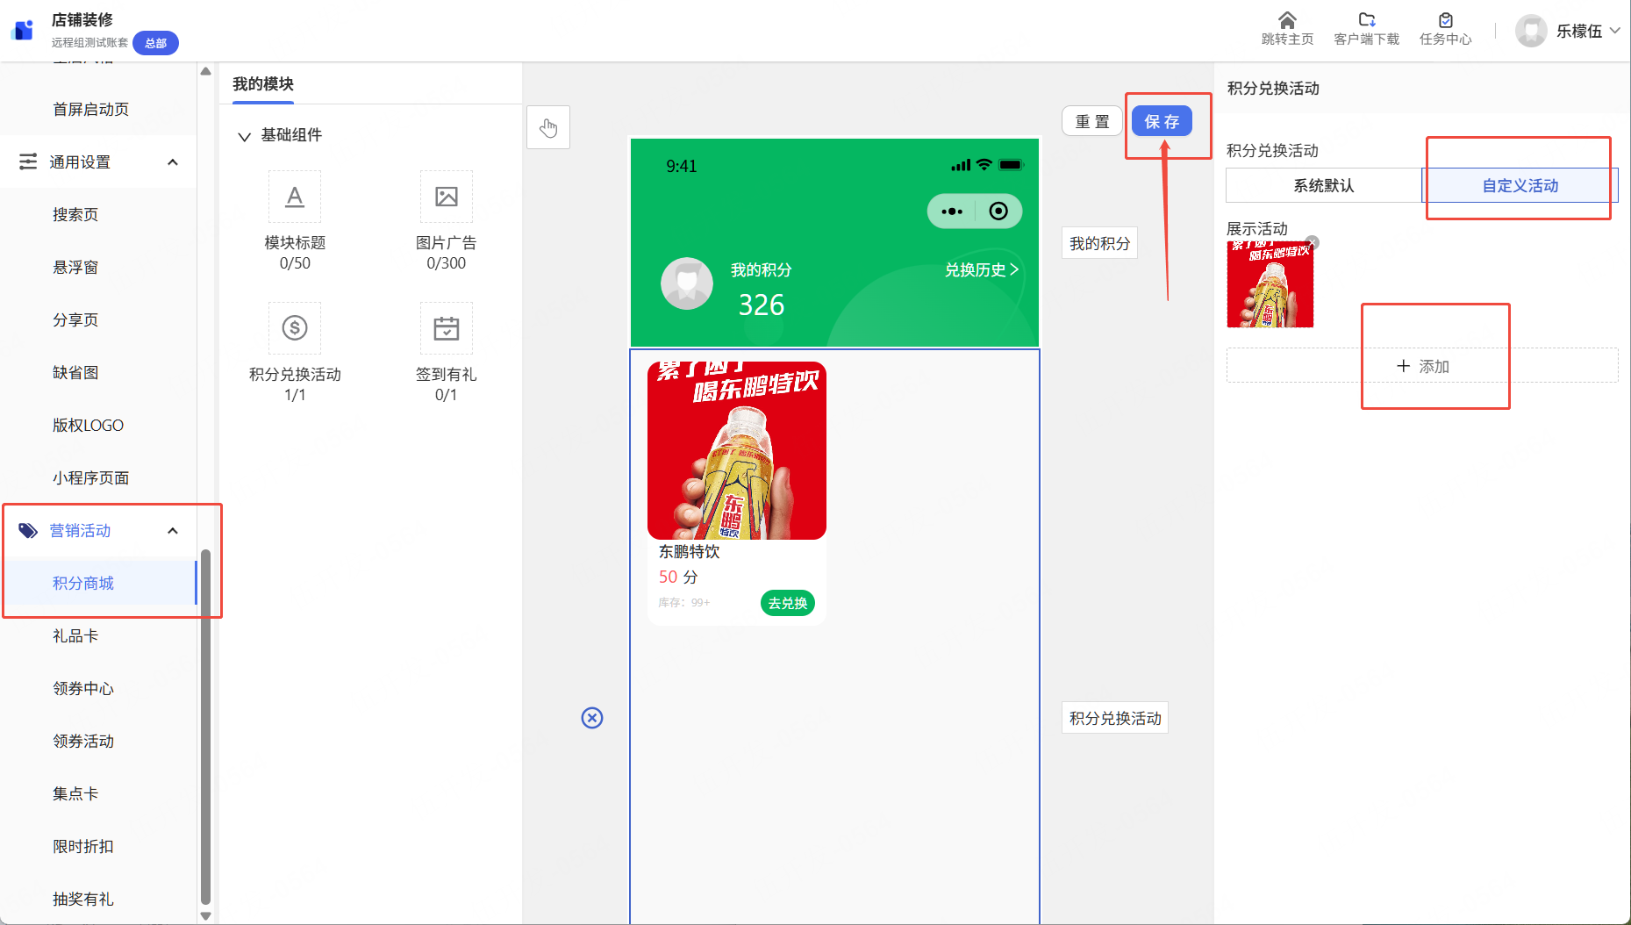Click the 东鹏特饮 product image in preview
This screenshot has width=1631, height=925.
(737, 450)
